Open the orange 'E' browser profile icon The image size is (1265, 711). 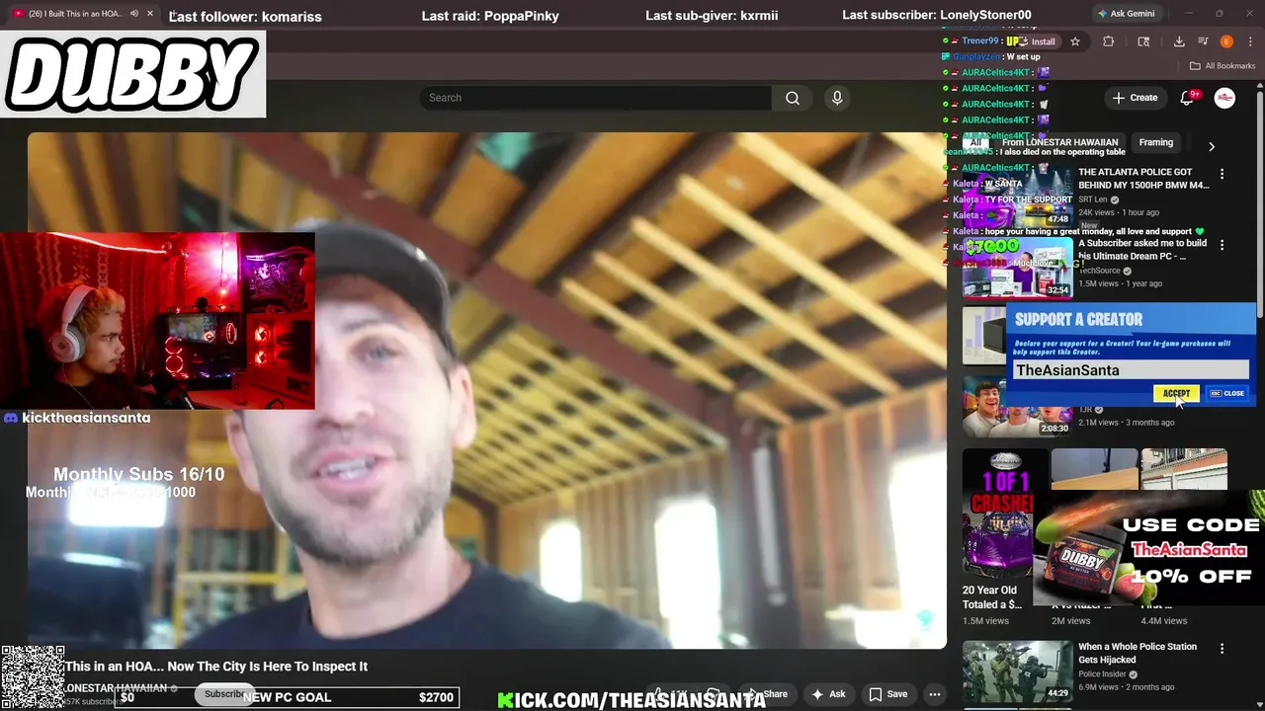pos(1226,41)
